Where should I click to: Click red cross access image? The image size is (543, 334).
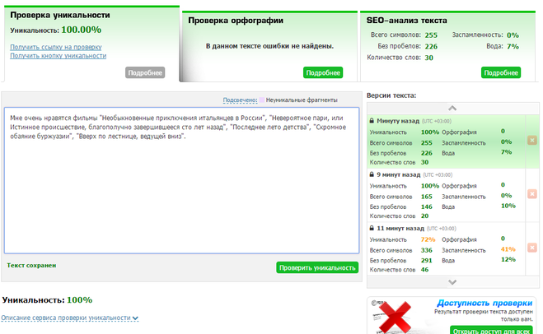(395, 317)
